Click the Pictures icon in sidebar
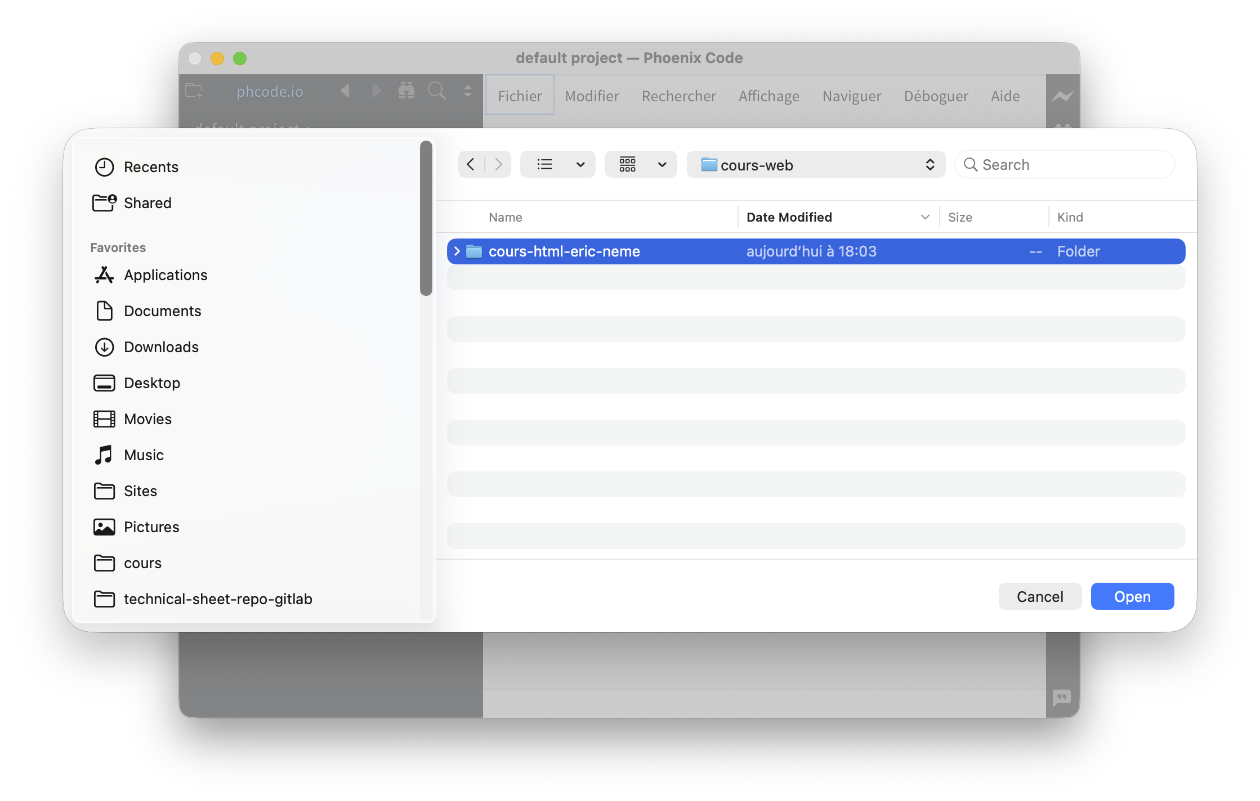Viewport: 1260px width, 801px height. coord(104,527)
